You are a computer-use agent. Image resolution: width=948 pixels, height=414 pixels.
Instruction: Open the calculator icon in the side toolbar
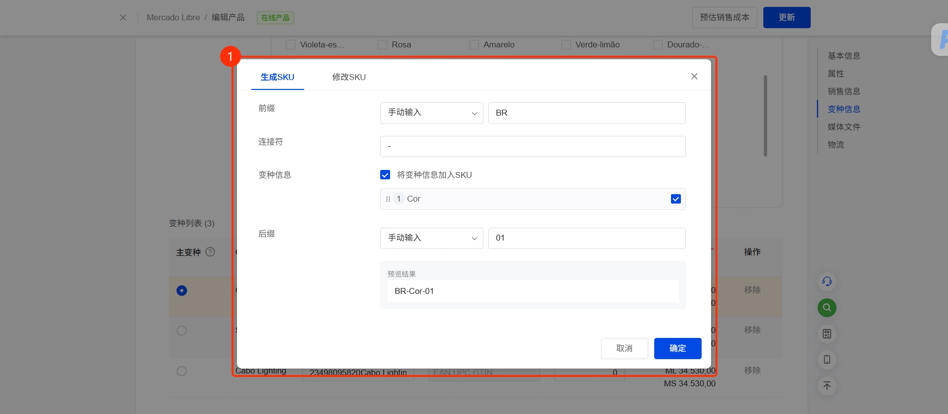point(827,334)
